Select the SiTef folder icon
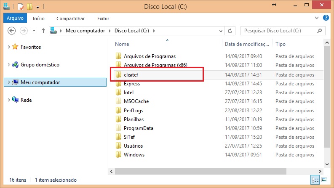Image resolution: width=334 pixels, height=188 pixels. click(x=118, y=137)
